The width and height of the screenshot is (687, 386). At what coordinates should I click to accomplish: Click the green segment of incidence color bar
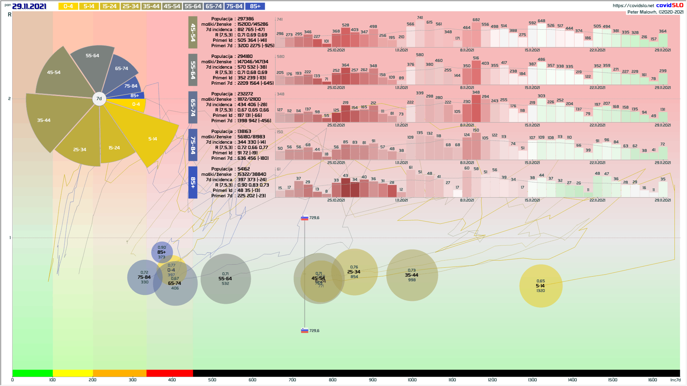tap(33, 373)
